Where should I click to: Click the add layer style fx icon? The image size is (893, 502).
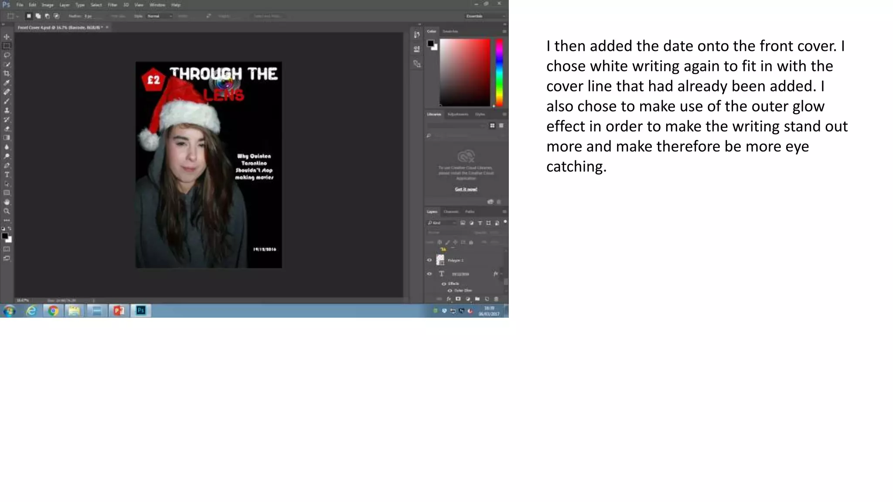449,299
